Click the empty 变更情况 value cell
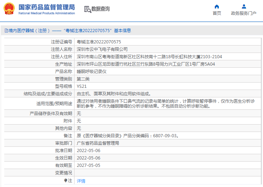 168,173
